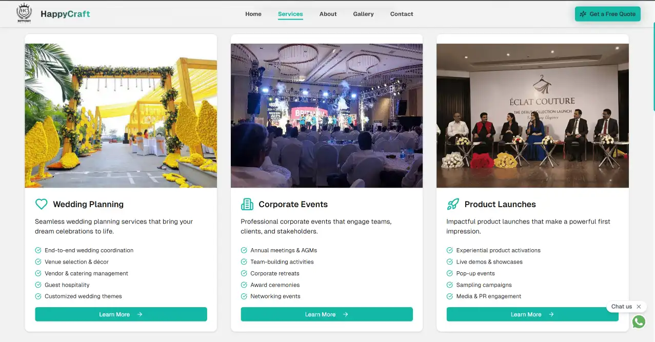The width and height of the screenshot is (655, 342).
Task: Click Learn More under Wedding Planning
Action: 121,314
